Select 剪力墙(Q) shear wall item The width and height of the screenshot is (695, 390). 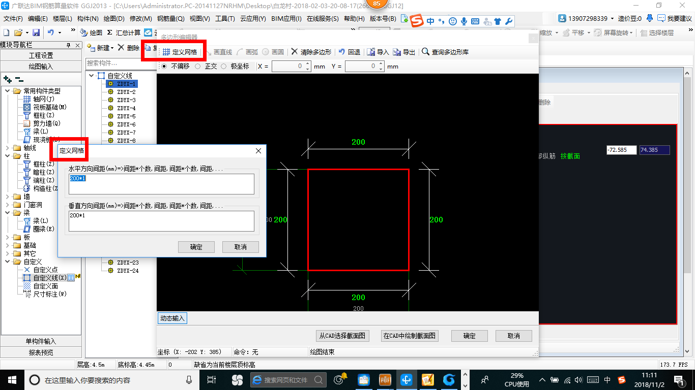click(42, 123)
